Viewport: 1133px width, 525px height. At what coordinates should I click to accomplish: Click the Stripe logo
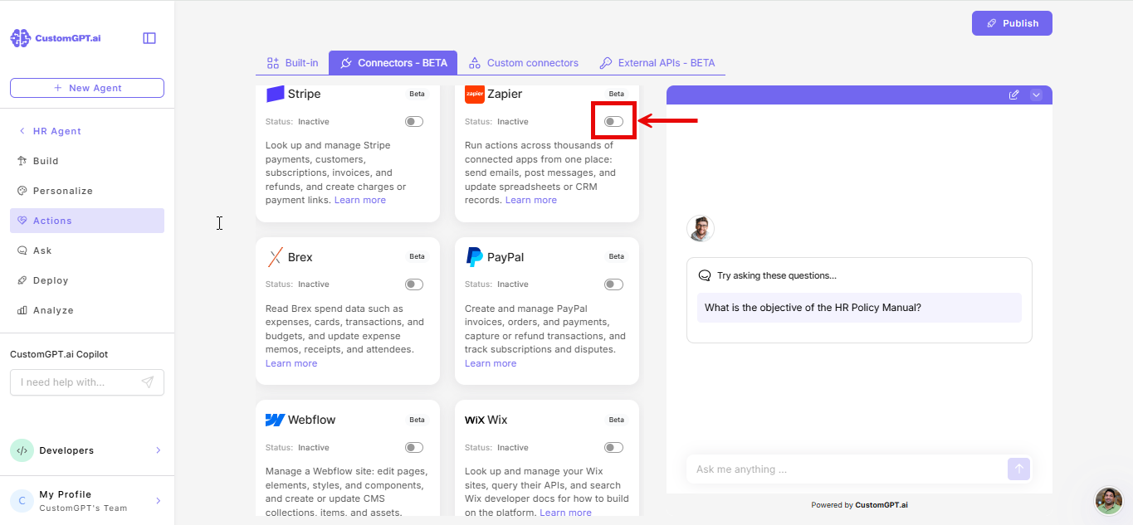pos(275,94)
